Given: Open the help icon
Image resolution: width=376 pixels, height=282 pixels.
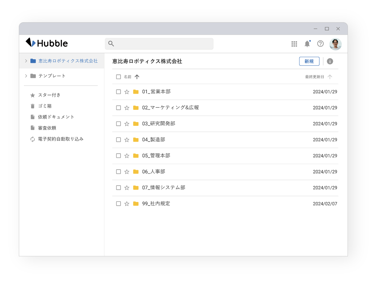Looking at the screenshot, I should click(x=320, y=44).
